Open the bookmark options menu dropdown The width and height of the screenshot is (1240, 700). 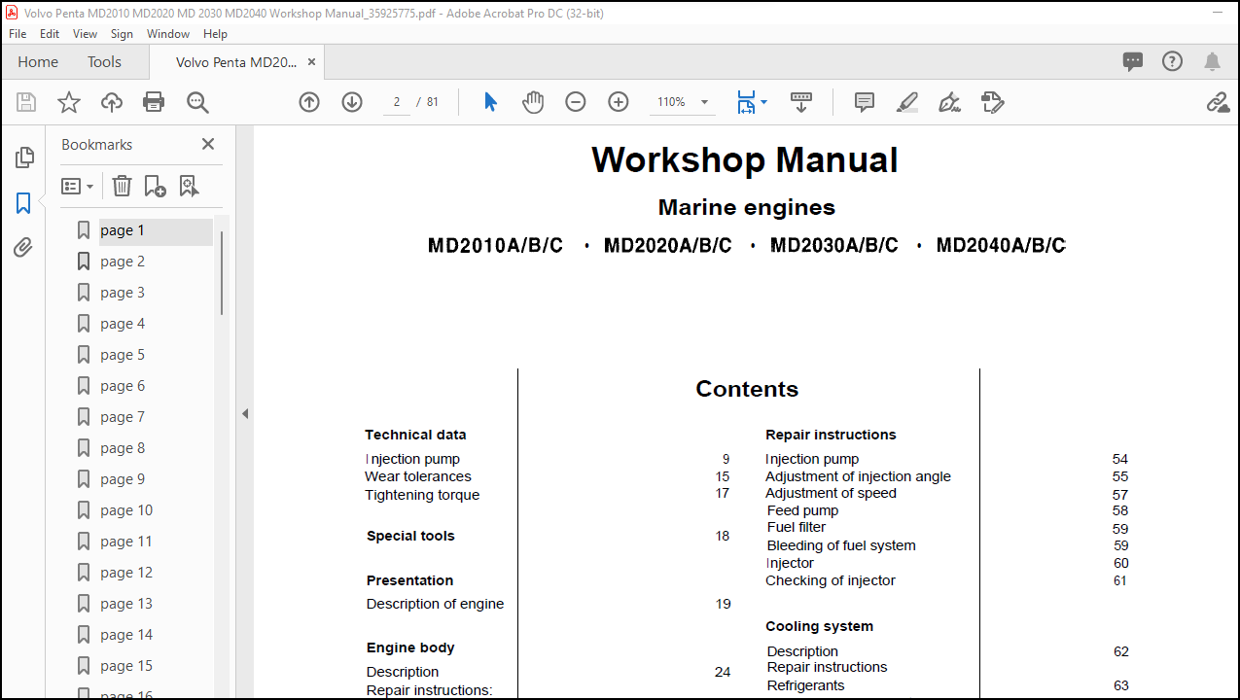coord(78,186)
